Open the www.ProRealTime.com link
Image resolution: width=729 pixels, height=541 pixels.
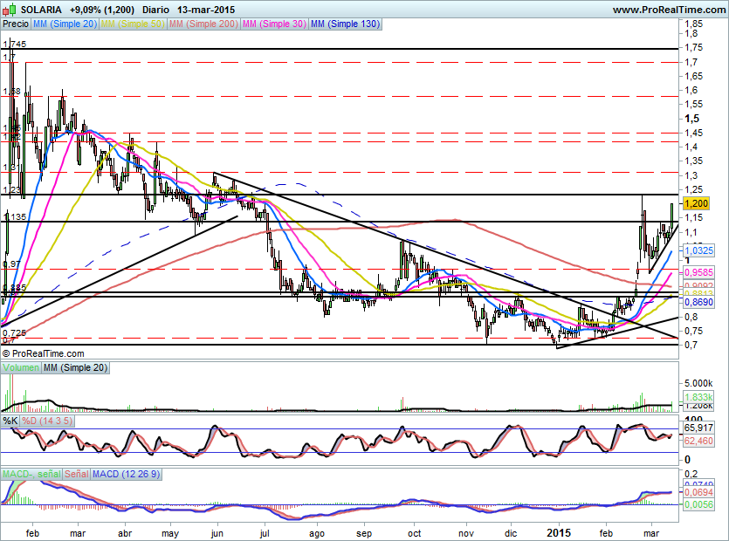tap(668, 9)
